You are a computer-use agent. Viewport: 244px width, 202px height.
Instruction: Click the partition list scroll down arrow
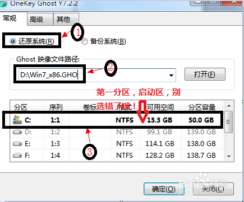point(229,157)
